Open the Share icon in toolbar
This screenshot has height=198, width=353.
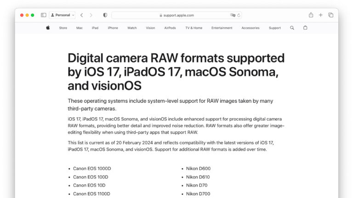pos(311,15)
